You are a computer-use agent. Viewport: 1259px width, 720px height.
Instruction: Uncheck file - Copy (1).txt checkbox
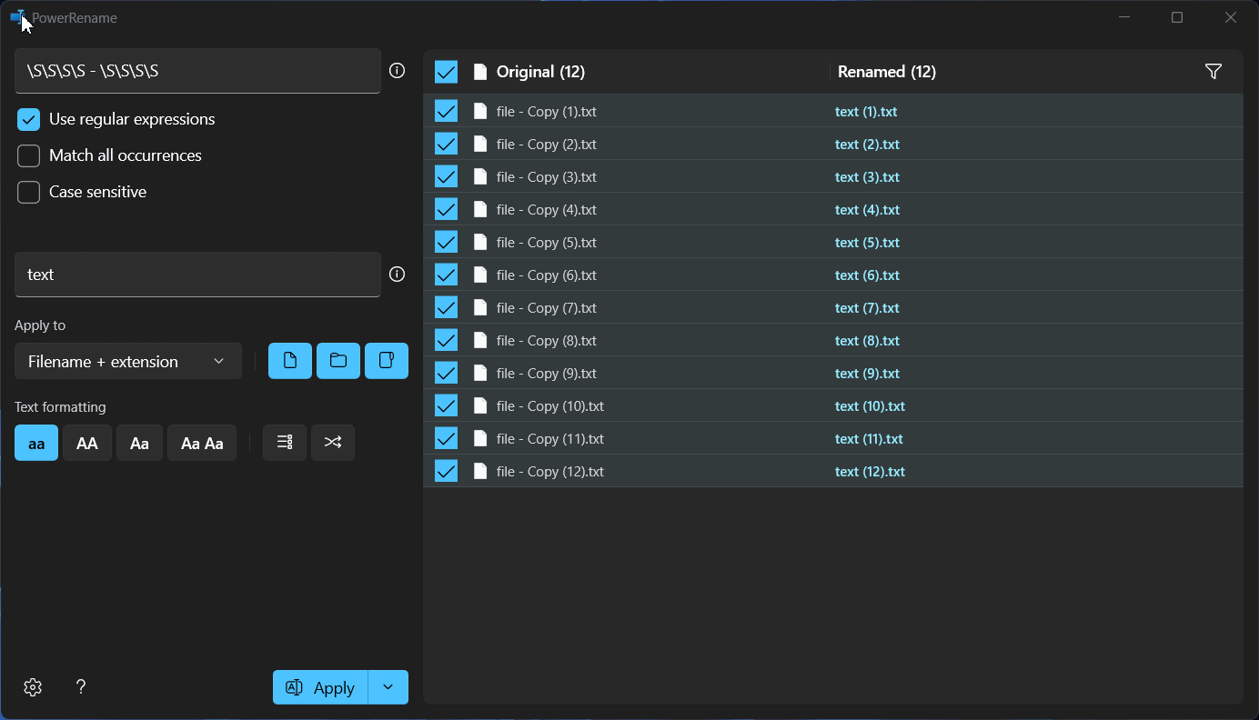pos(446,111)
